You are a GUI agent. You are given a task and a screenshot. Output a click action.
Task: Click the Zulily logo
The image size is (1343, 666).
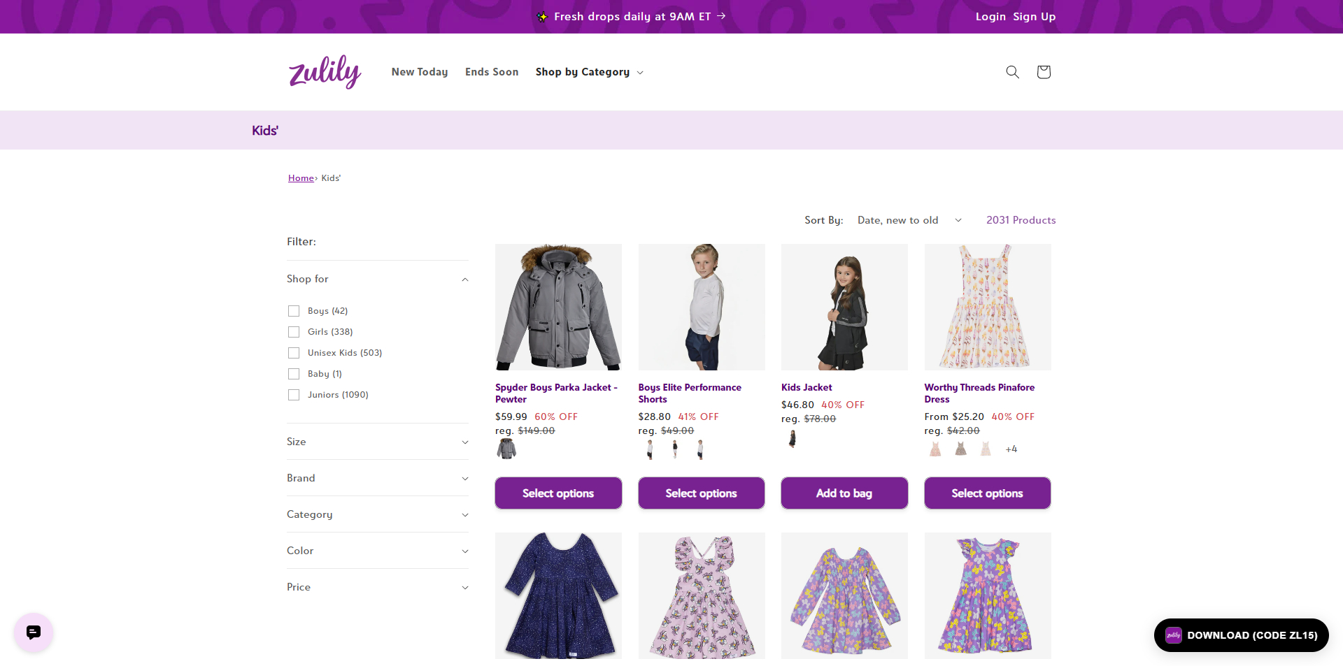[x=325, y=71]
